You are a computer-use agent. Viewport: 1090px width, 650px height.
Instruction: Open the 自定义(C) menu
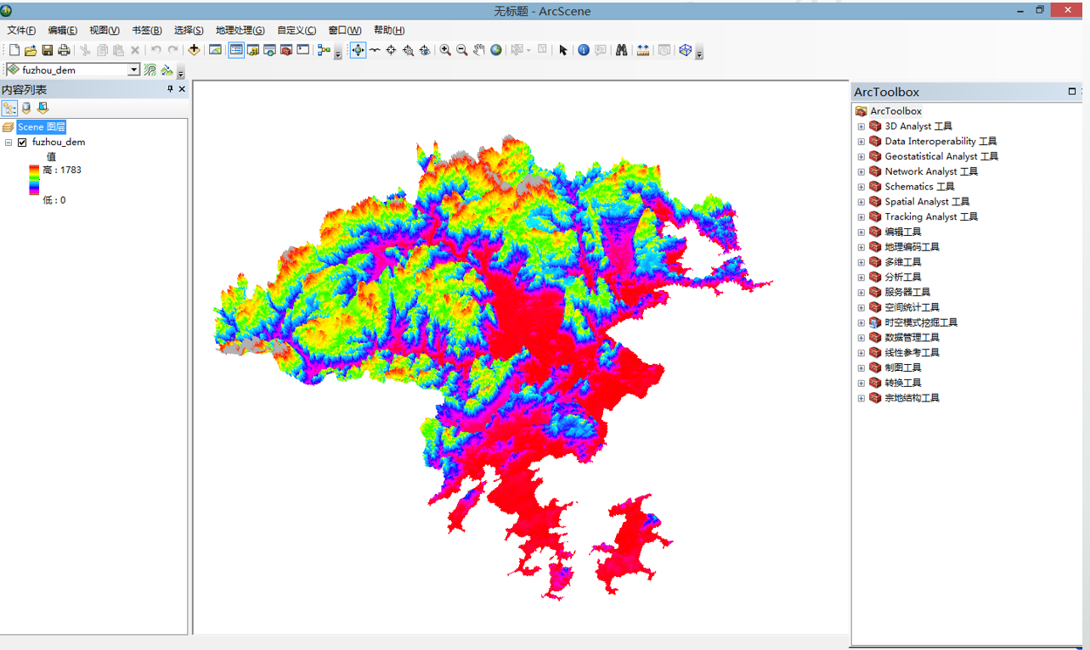(x=297, y=30)
